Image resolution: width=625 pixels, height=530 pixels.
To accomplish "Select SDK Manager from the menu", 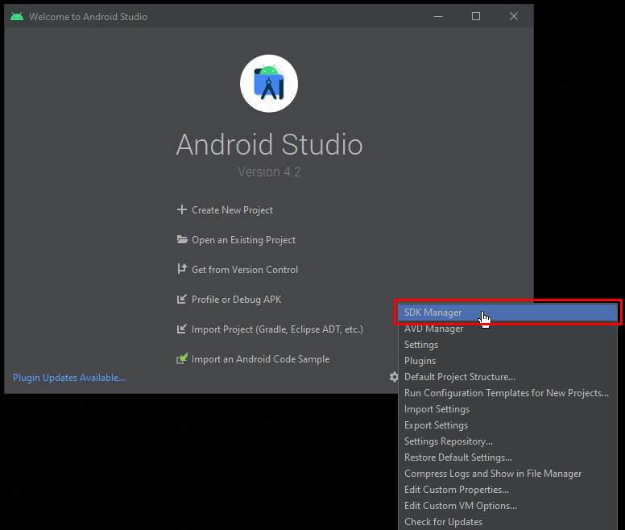I will [x=507, y=313].
